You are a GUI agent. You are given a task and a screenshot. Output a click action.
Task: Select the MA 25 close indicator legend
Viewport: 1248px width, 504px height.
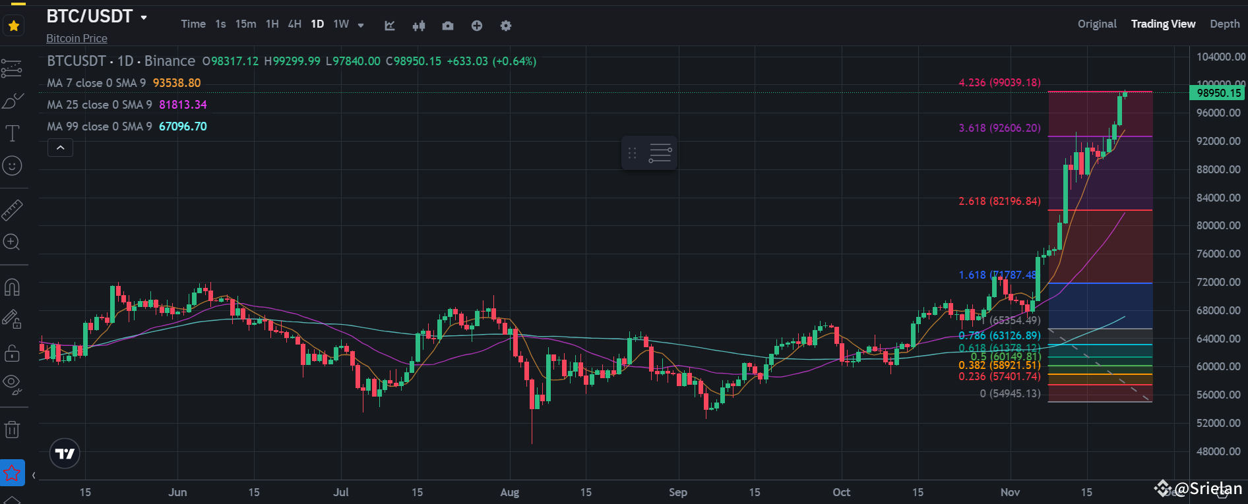point(127,105)
